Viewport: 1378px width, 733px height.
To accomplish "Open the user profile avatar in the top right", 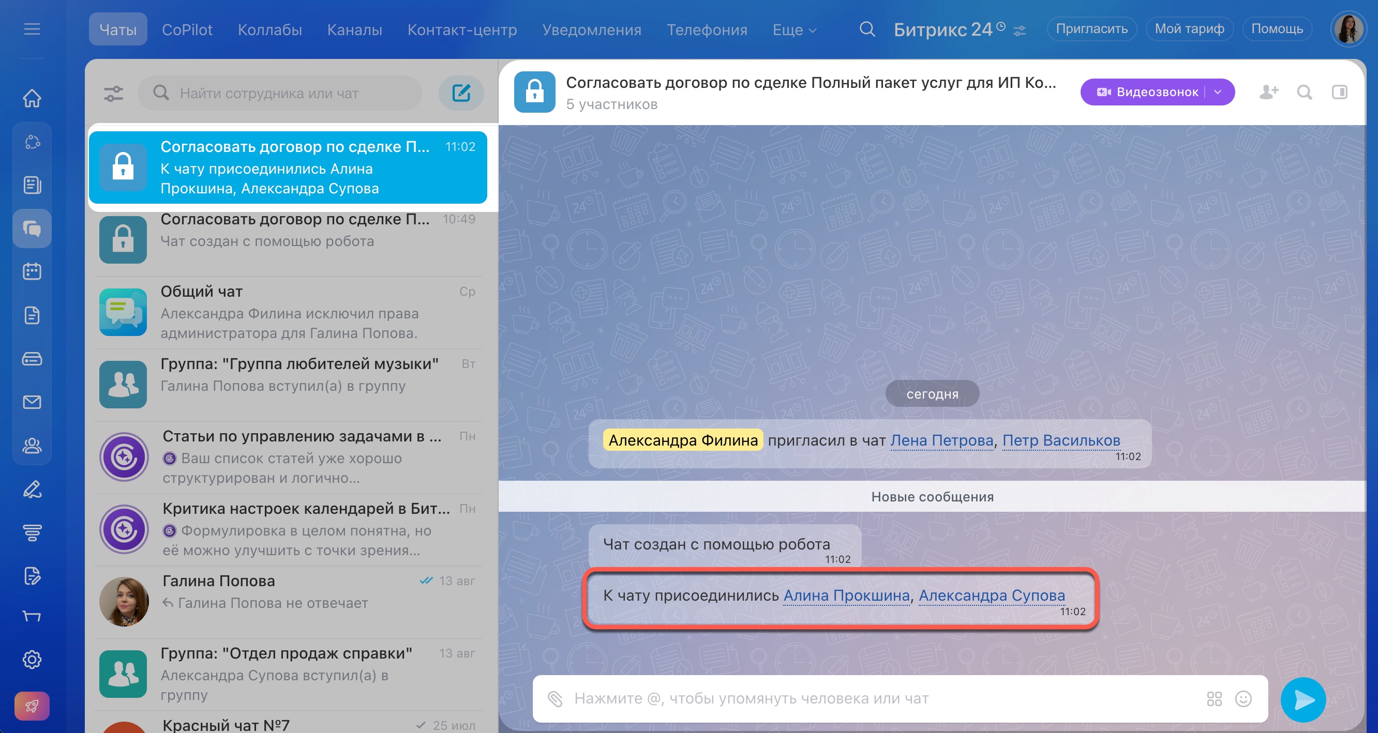I will pos(1348,29).
